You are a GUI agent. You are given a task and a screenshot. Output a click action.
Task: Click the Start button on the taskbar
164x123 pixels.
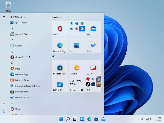pos(61,119)
